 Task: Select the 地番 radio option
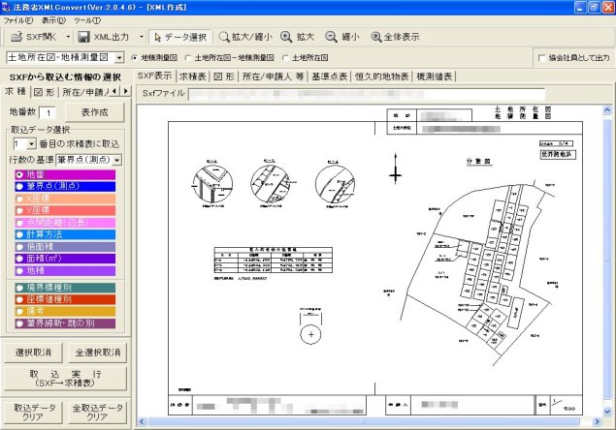20,174
